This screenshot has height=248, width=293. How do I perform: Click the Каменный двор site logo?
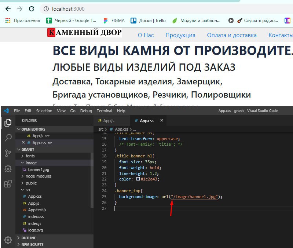[84, 33]
